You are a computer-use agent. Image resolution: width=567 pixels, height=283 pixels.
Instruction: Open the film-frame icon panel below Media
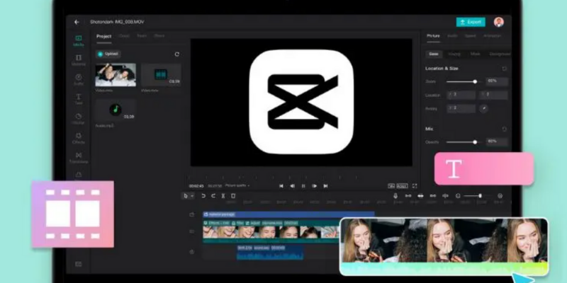(79, 60)
